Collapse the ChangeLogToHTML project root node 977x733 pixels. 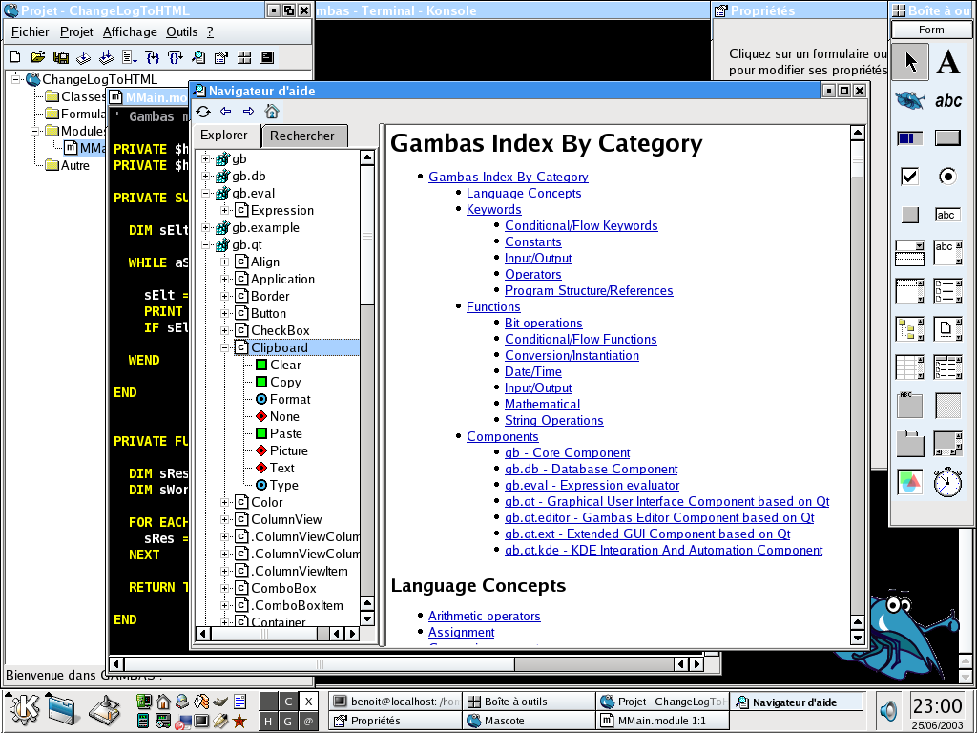pos(16,79)
